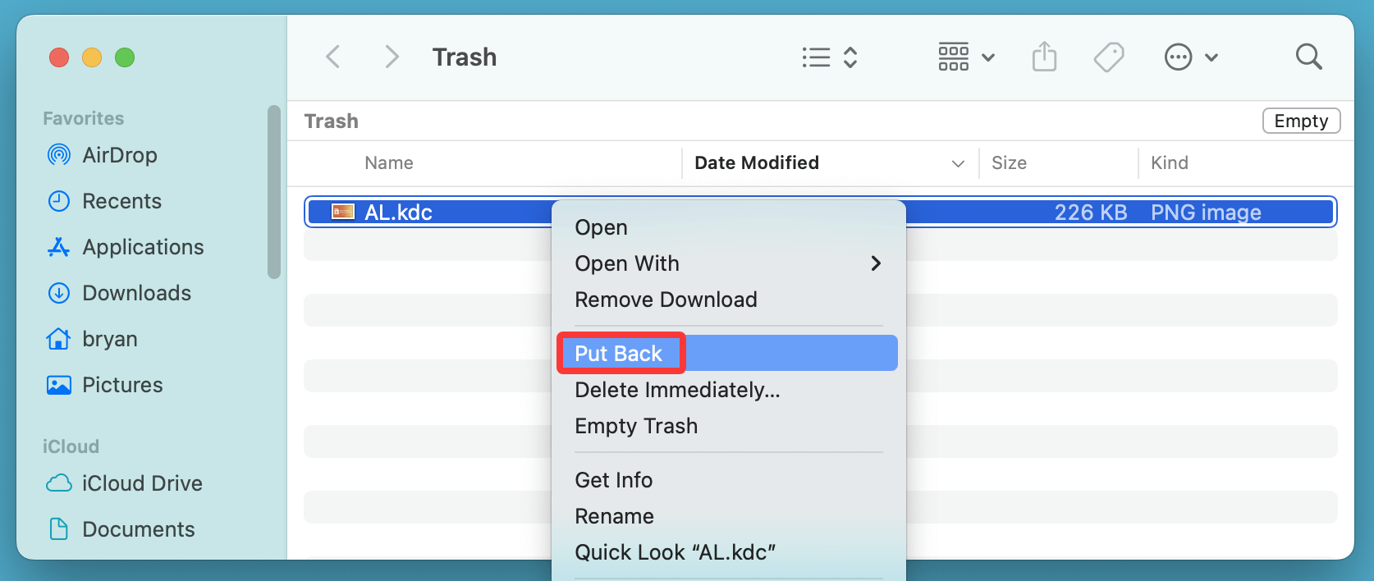
Task: Open Pictures label in sidebar
Action: pyautogui.click(x=123, y=385)
